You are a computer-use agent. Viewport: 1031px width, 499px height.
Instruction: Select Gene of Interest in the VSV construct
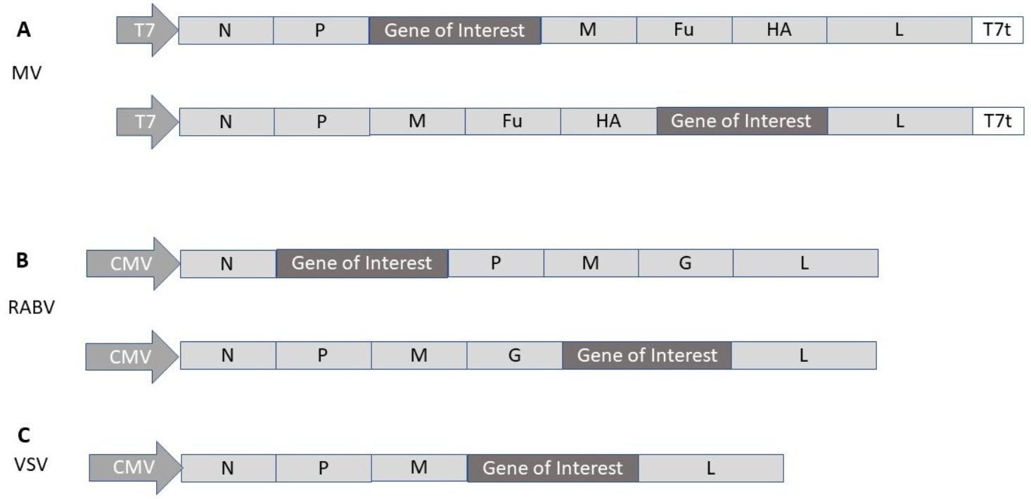click(553, 468)
